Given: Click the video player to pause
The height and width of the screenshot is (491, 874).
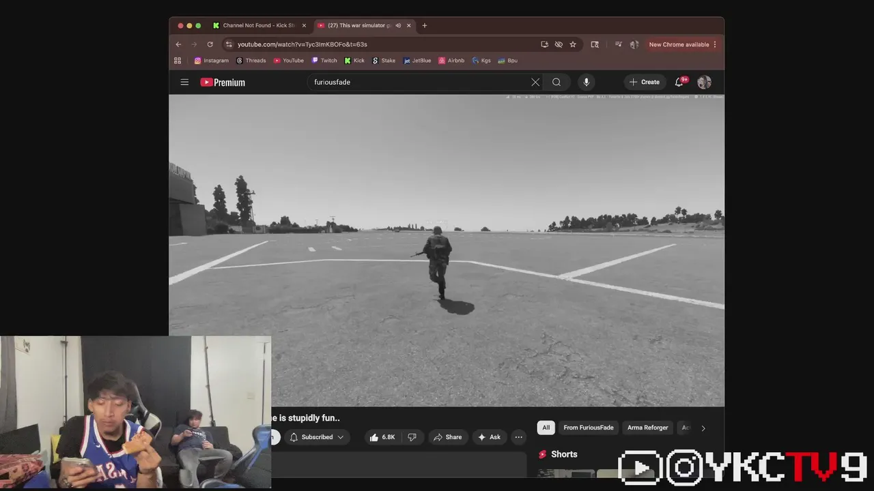Looking at the screenshot, I should [447, 250].
